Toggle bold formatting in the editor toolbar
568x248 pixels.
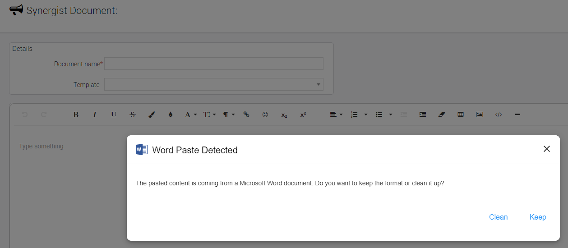76,115
